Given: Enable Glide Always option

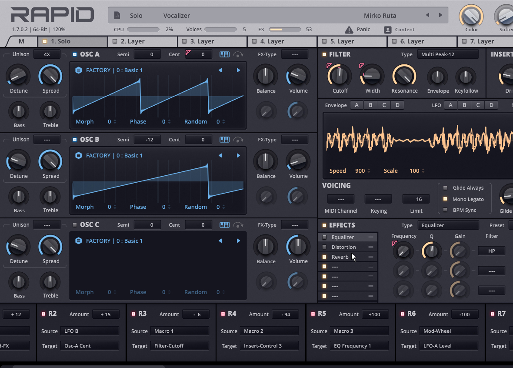Looking at the screenshot, I should coord(445,188).
